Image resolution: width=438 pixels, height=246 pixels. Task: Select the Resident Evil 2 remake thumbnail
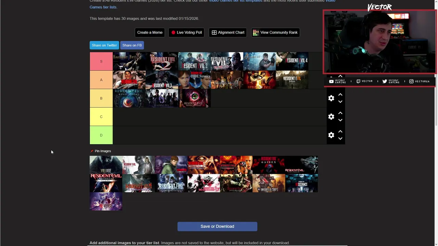click(x=194, y=61)
